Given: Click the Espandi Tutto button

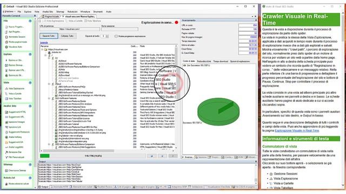Looking at the screenshot, I should 49,36.
